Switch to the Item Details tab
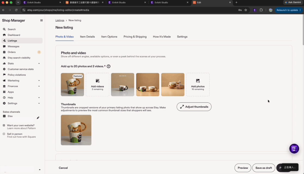Image resolution: width=304 pixels, height=174 pixels. pos(87,37)
